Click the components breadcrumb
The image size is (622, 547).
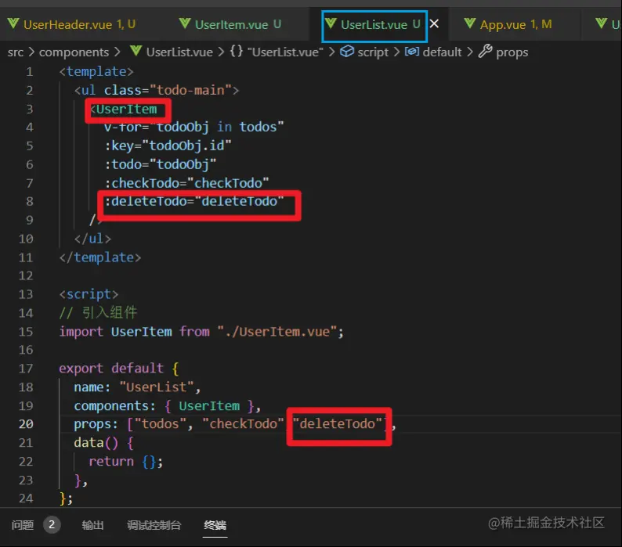(x=74, y=52)
